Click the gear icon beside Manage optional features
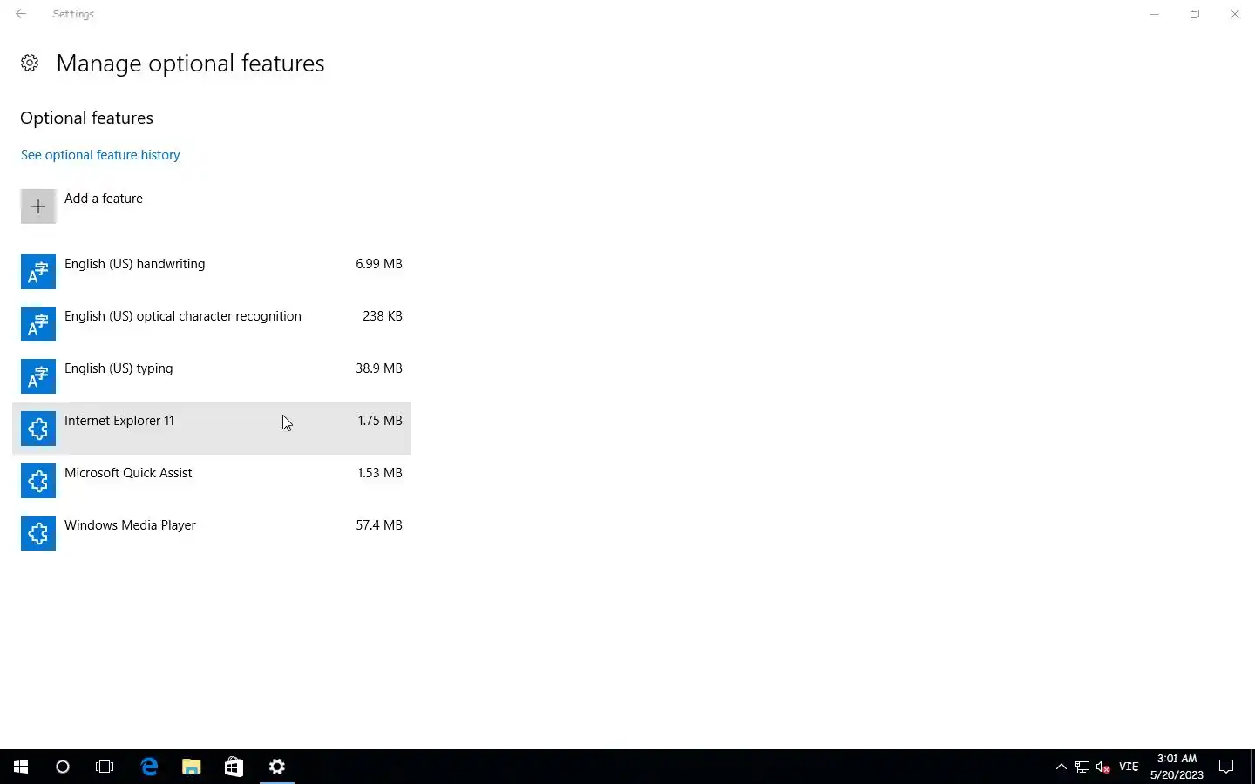 (30, 63)
